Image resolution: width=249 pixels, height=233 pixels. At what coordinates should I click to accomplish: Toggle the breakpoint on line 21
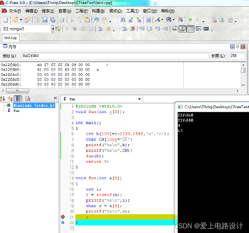(63, 217)
